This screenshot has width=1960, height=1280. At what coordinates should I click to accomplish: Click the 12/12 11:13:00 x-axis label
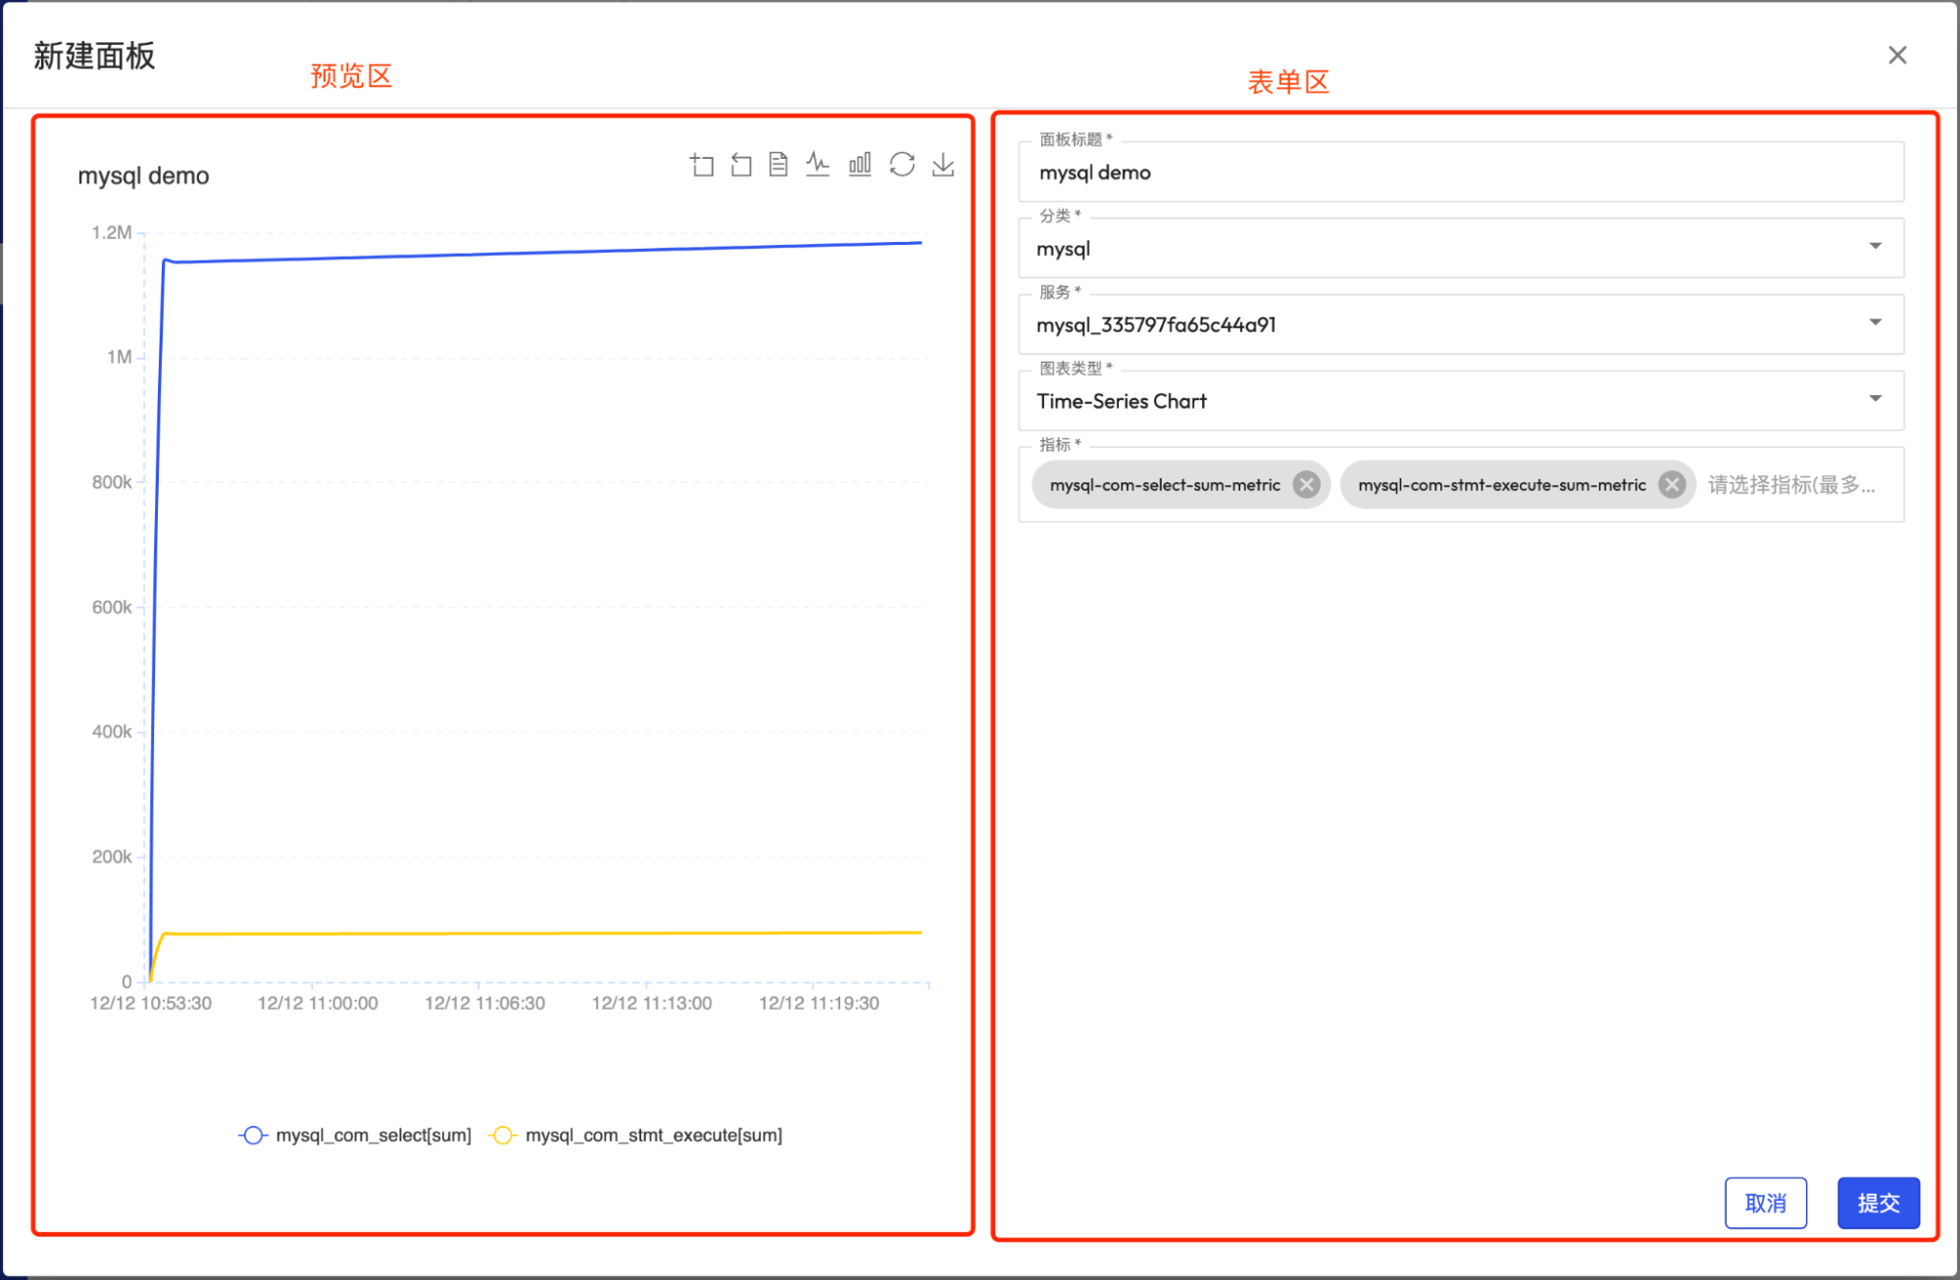[x=652, y=1003]
